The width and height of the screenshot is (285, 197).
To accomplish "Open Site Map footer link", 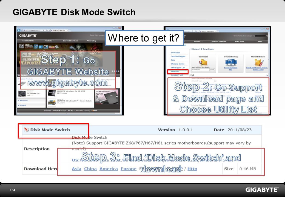I will [71, 111].
